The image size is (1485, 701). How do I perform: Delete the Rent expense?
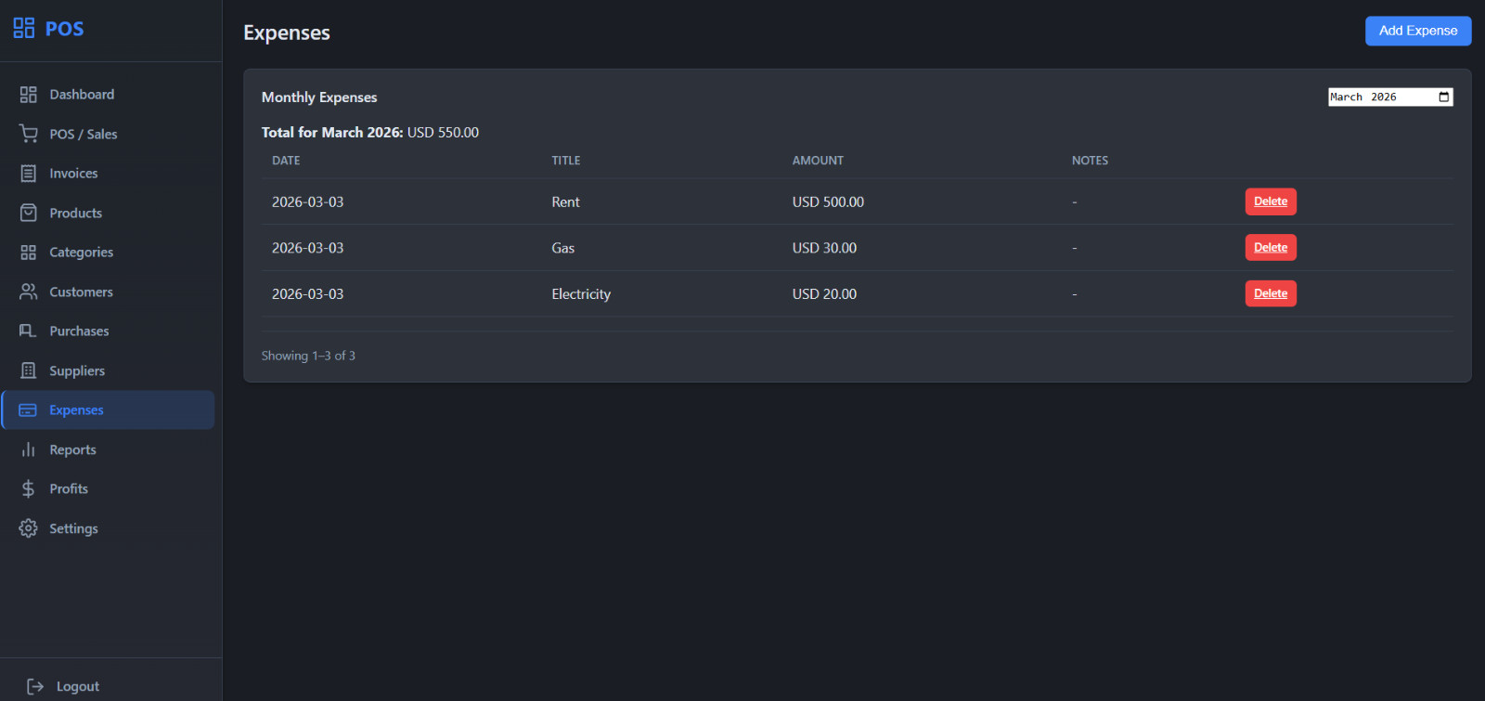1271,201
